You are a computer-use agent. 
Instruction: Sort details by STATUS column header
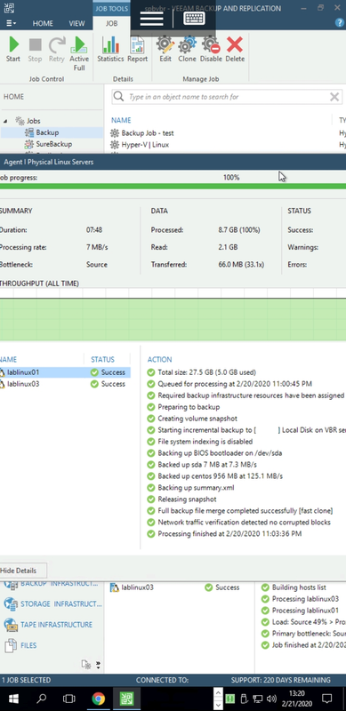click(102, 359)
